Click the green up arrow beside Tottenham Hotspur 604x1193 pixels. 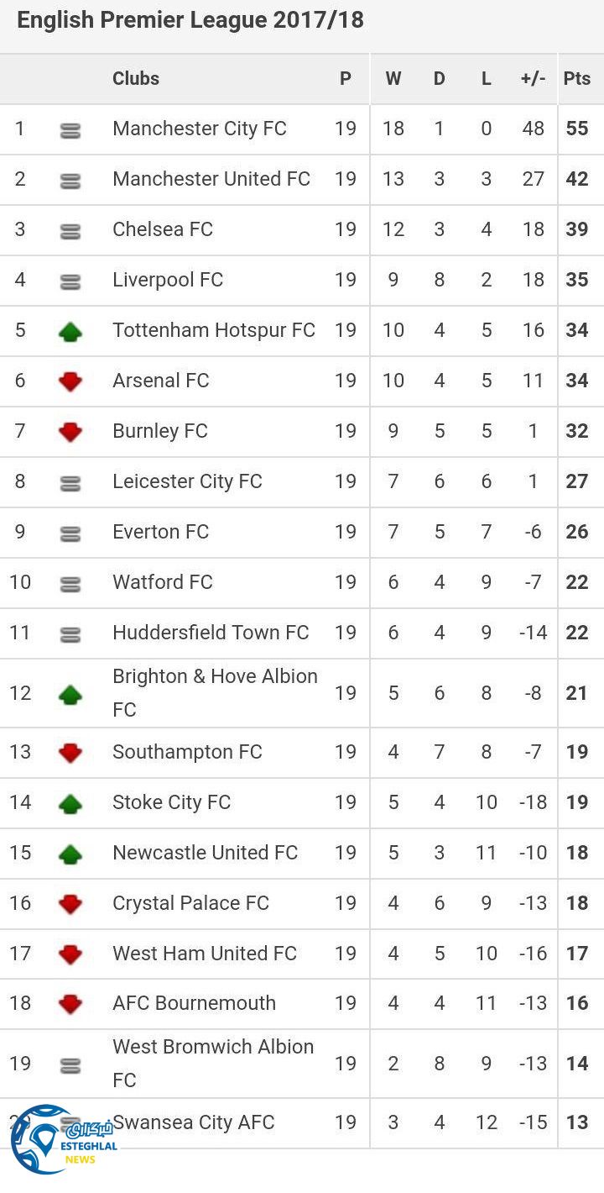pyautogui.click(x=70, y=332)
